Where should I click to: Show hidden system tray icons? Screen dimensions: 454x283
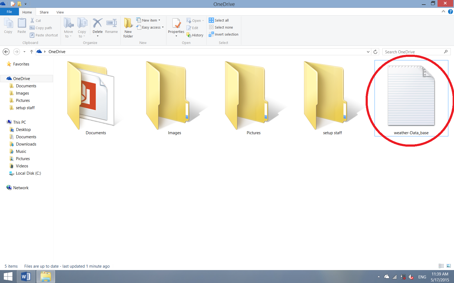pyautogui.click(x=379, y=277)
